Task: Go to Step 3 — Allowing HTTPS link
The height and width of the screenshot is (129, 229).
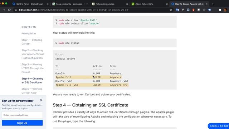Action: [33, 68]
